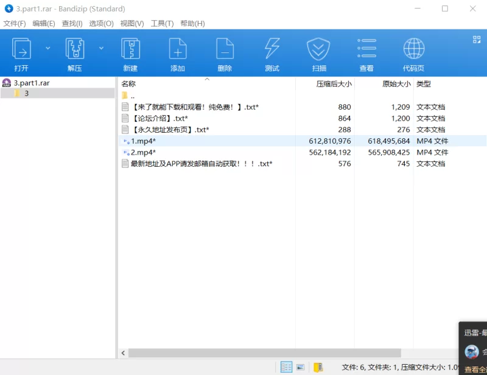
Task: Sort by the 名称 column header
Action: pyautogui.click(x=128, y=83)
